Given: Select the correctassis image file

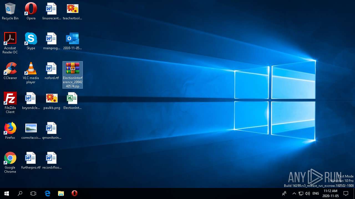Looking at the screenshot, I should pyautogui.click(x=31, y=131).
